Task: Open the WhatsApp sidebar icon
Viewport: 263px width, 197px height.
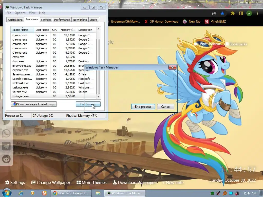Action: (x=6, y=133)
